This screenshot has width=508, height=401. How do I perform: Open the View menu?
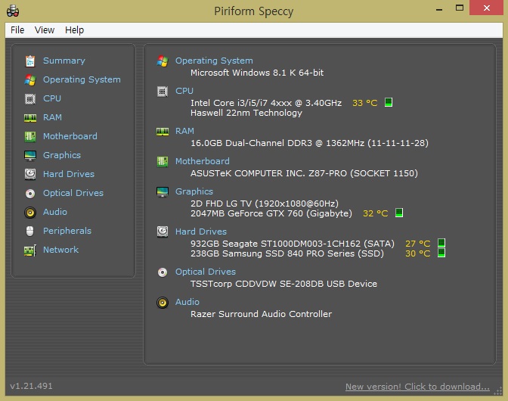pyautogui.click(x=45, y=30)
